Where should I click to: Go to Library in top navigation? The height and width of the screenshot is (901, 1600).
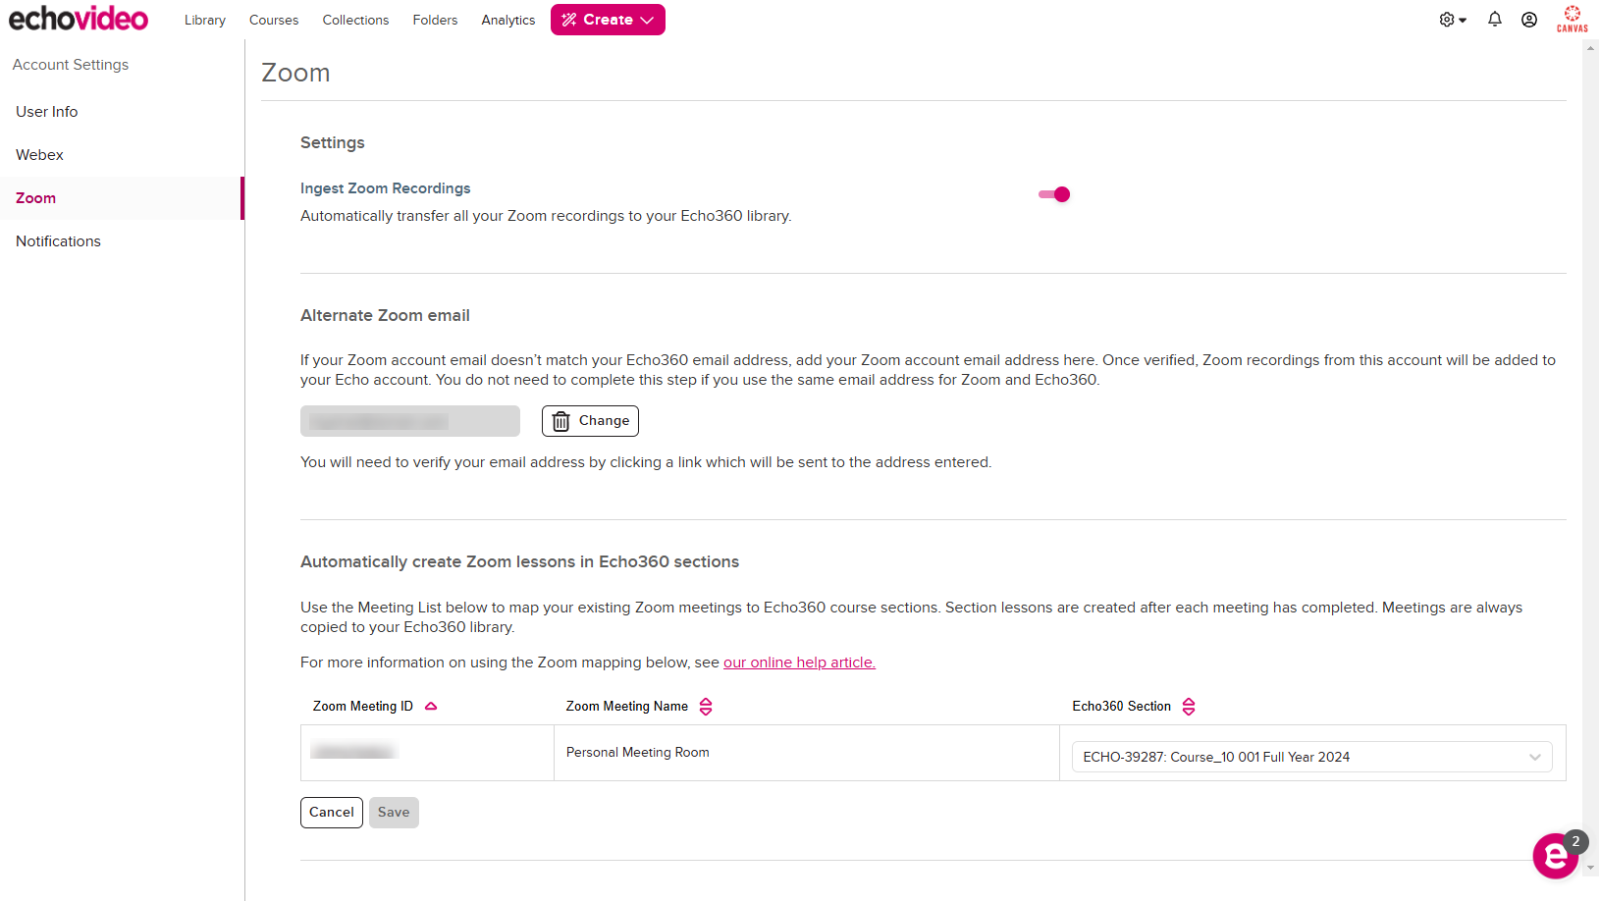[205, 20]
